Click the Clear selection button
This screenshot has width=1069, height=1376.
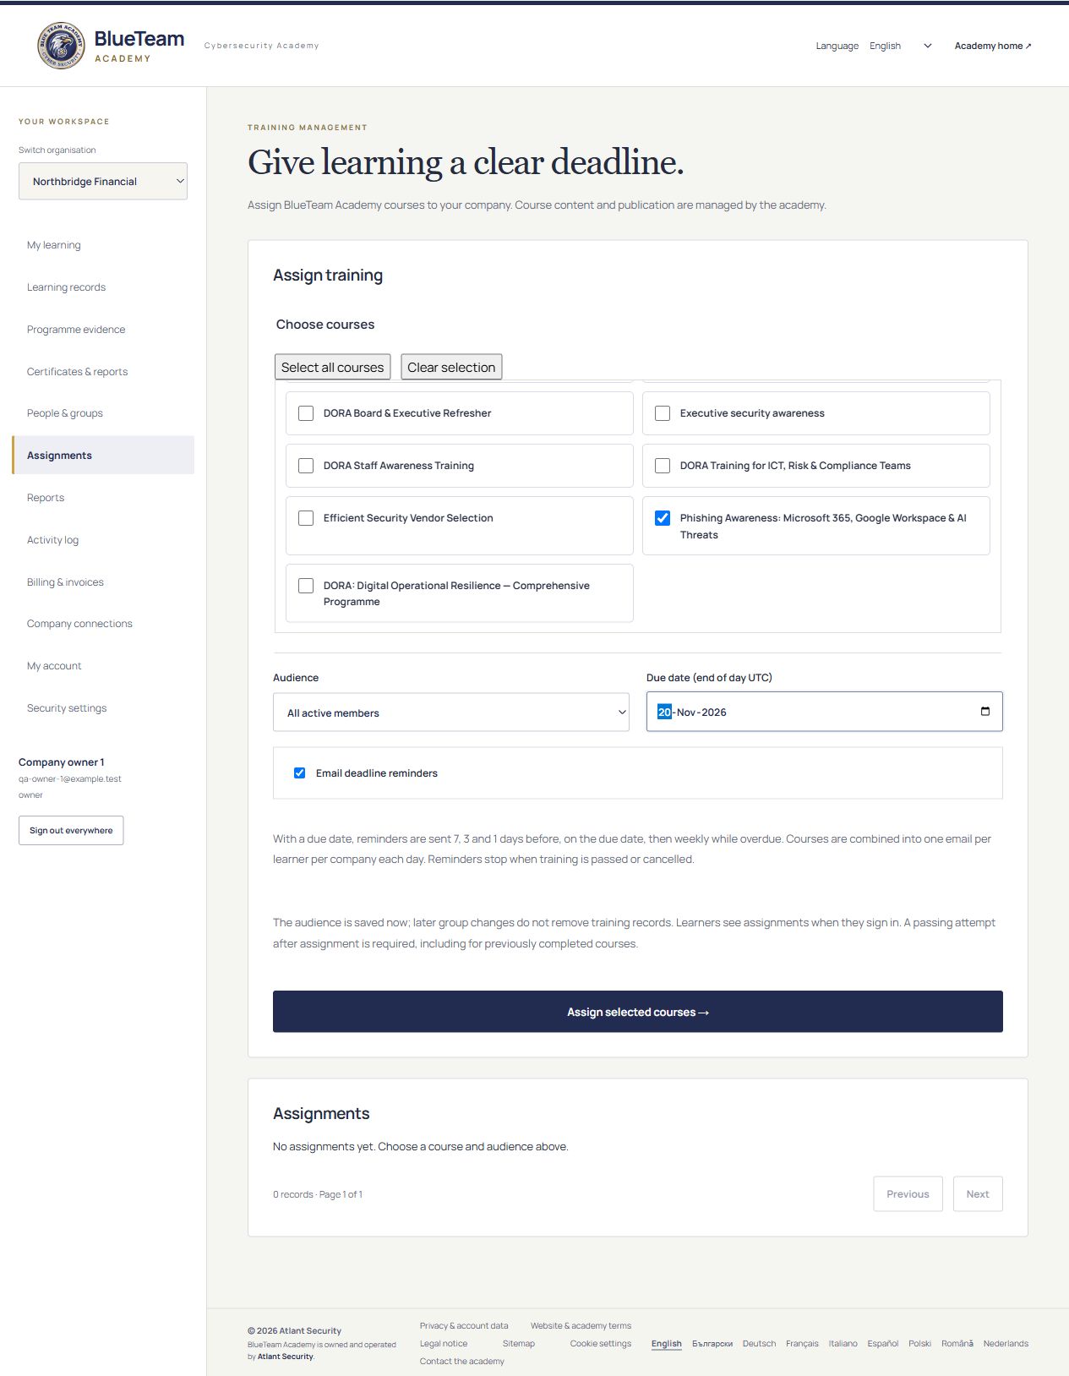point(451,367)
